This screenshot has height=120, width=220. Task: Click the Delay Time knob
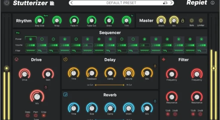tap(74, 73)
